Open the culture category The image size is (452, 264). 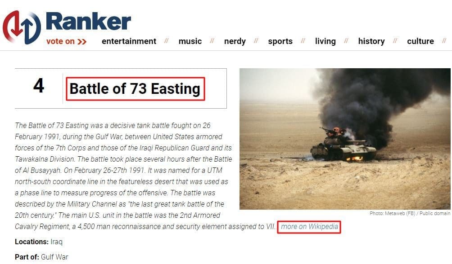click(420, 41)
